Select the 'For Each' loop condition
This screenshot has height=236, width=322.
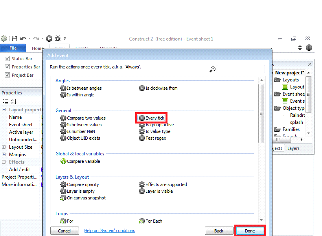point(151,221)
